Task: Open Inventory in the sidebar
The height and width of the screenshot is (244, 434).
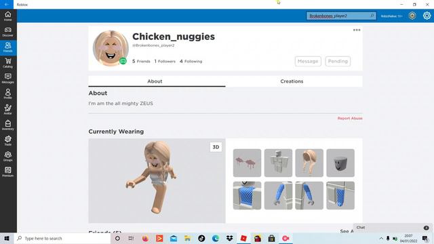Action: 8,125
